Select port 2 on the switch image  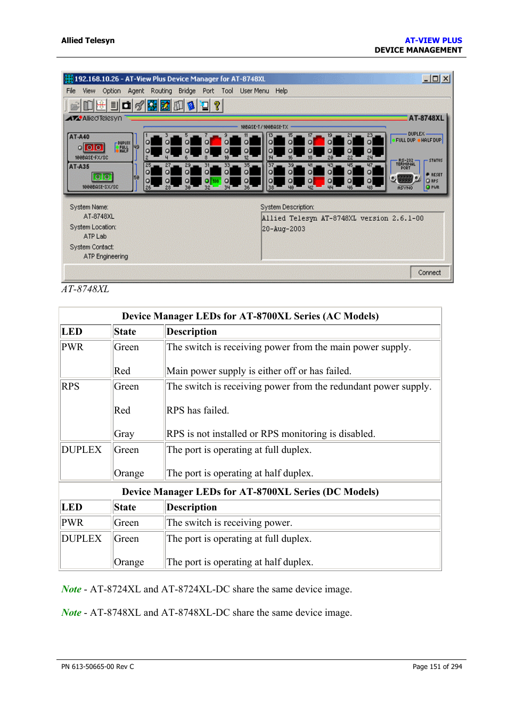(x=156, y=152)
